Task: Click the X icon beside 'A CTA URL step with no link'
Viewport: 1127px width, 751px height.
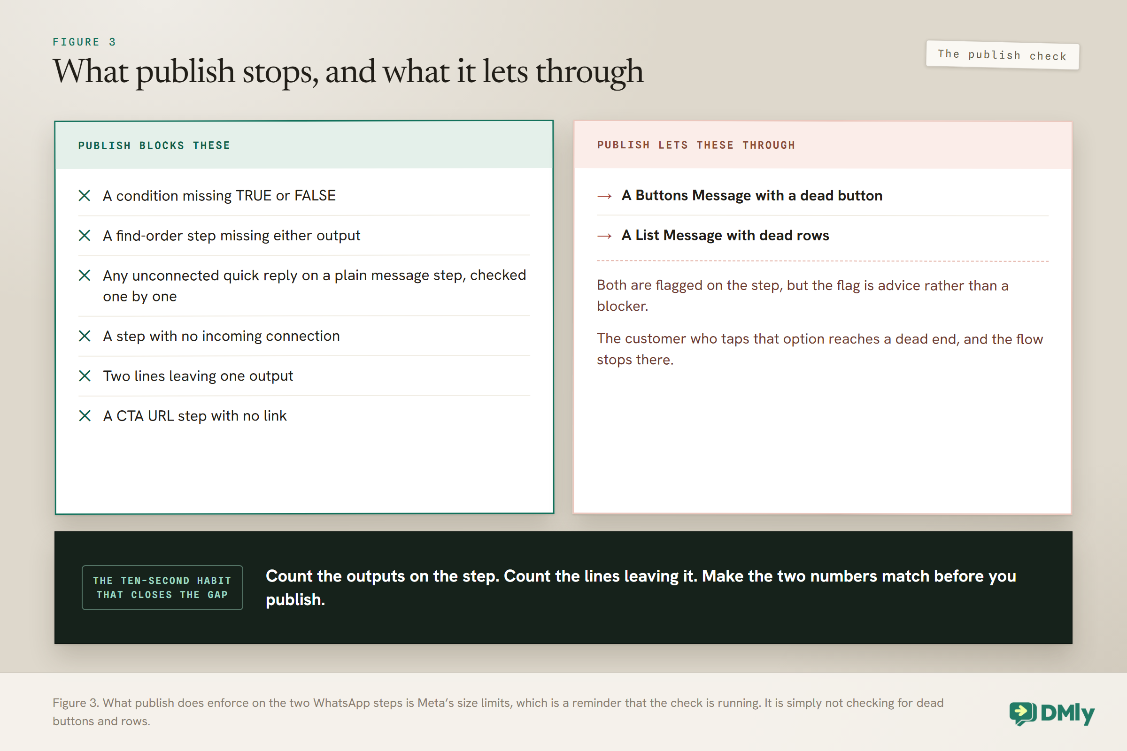Action: click(85, 415)
